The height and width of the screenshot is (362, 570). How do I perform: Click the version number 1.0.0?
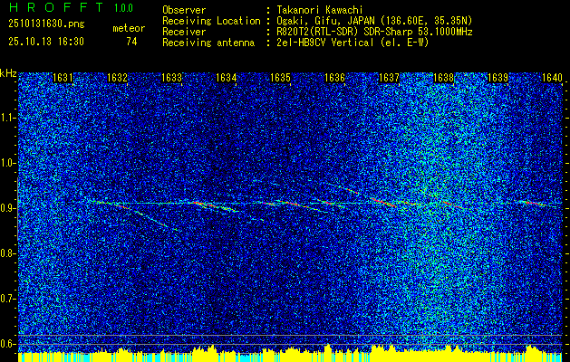point(123,8)
